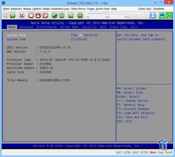The image size is (175, 157).
Task: Close the JViewer window
Action: pos(169,2)
